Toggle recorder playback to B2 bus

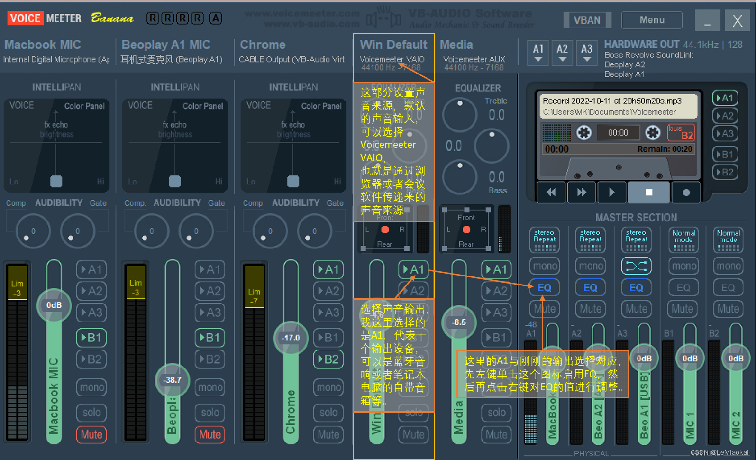725,172
